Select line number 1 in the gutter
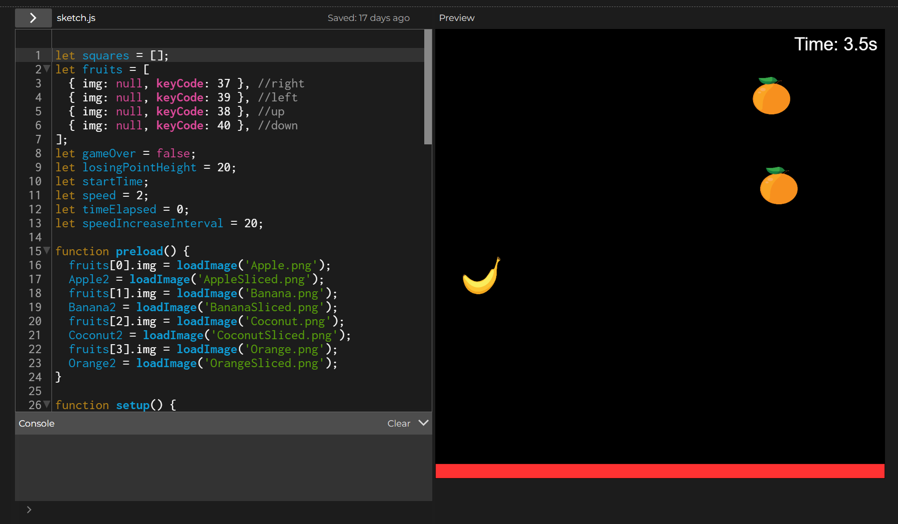898x524 pixels. pos(37,55)
